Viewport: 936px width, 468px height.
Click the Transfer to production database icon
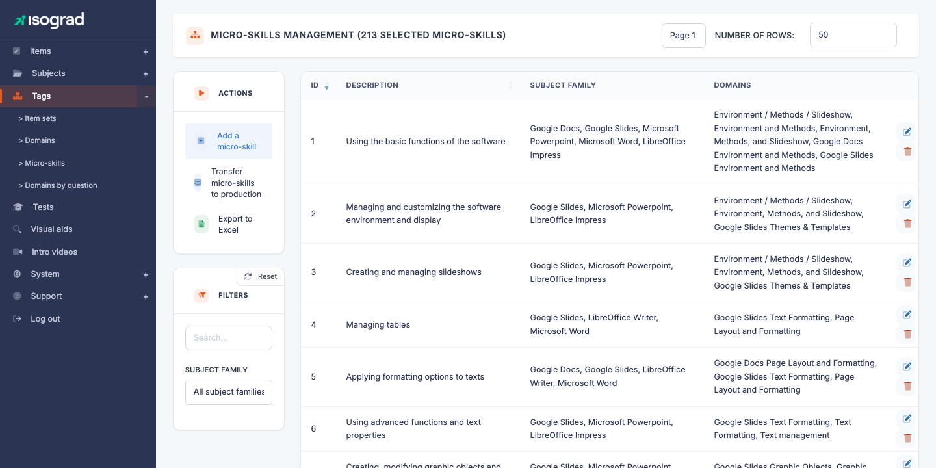pyautogui.click(x=198, y=183)
